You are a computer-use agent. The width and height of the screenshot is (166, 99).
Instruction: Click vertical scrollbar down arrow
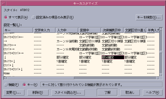(x=161, y=75)
